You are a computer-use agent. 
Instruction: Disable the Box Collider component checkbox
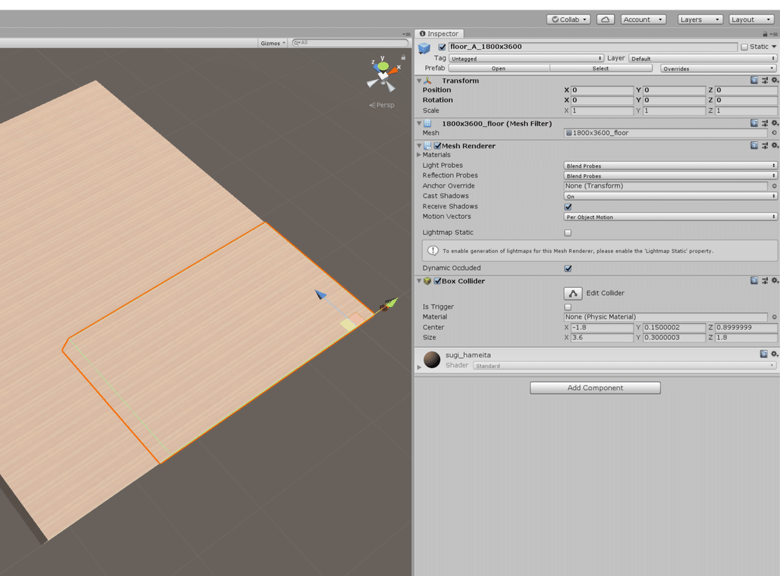pyautogui.click(x=438, y=281)
